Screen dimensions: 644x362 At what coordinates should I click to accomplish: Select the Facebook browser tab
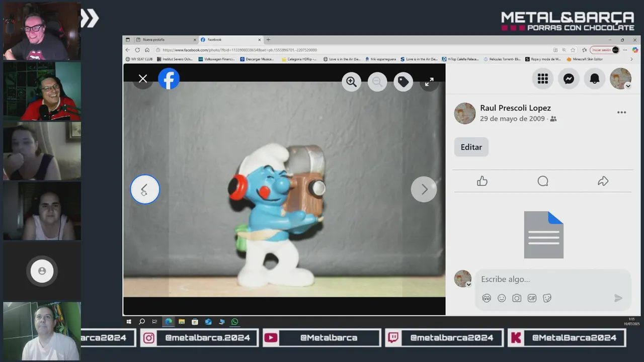(230, 40)
